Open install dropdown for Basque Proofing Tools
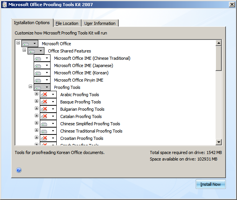This screenshot has height=200, width=237. [x=48, y=102]
